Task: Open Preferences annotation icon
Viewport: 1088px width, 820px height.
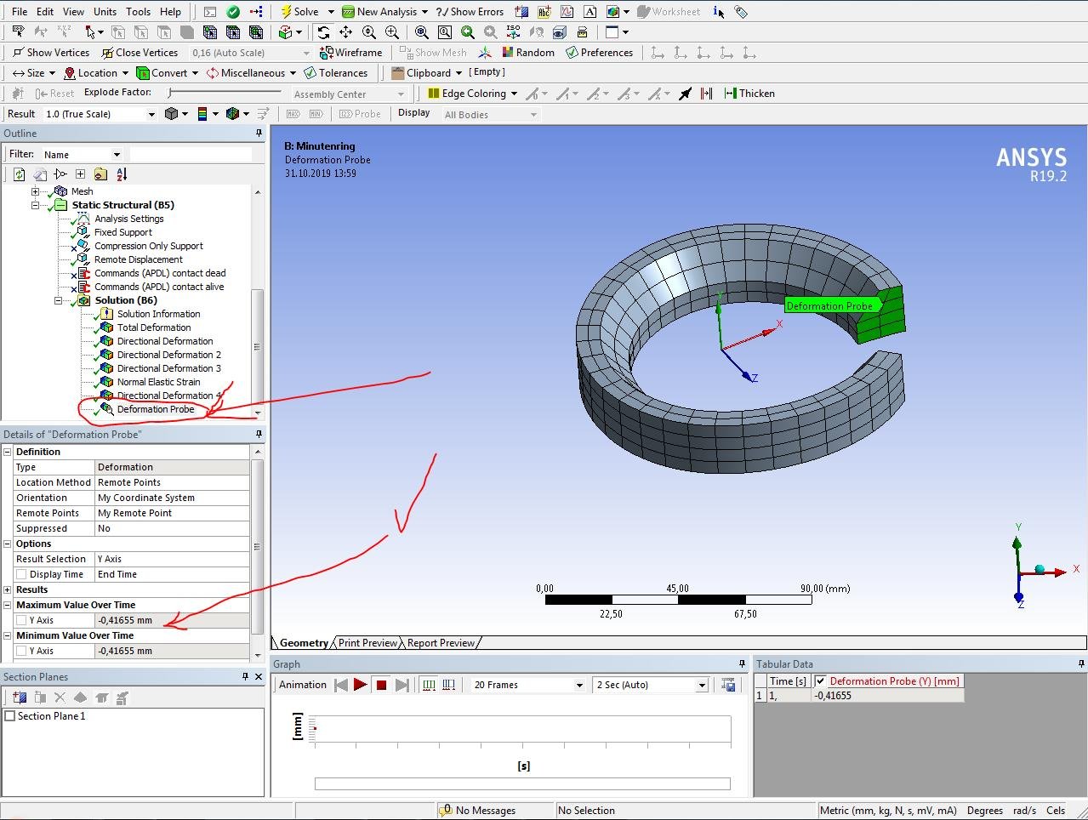Action: pos(600,53)
